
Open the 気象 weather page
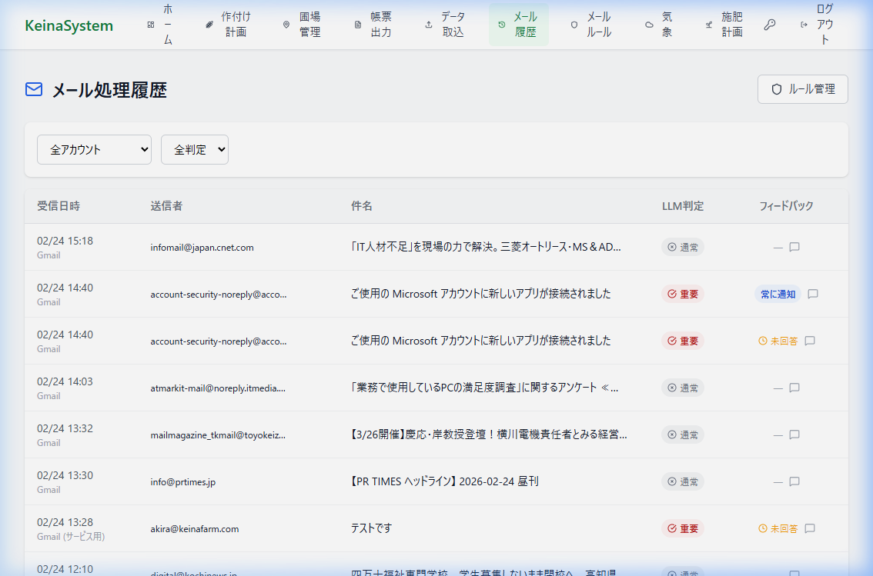pyautogui.click(x=659, y=25)
